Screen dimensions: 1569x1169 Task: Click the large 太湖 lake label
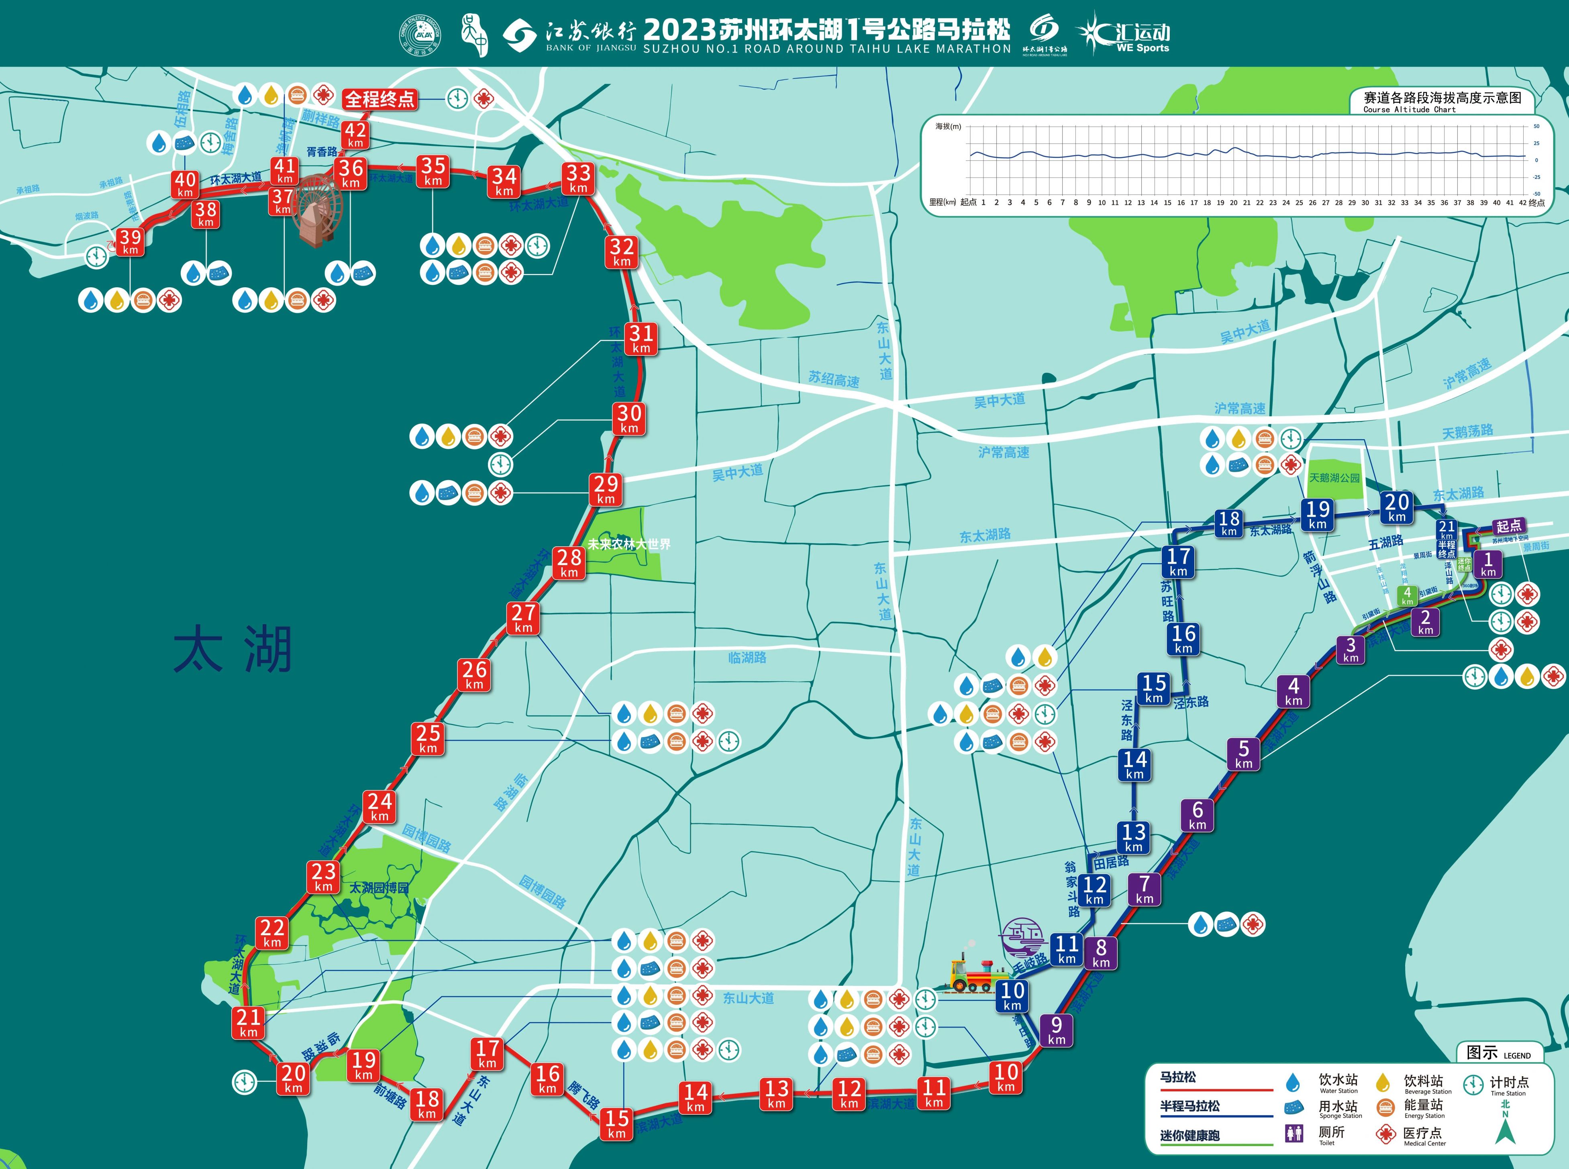click(233, 650)
